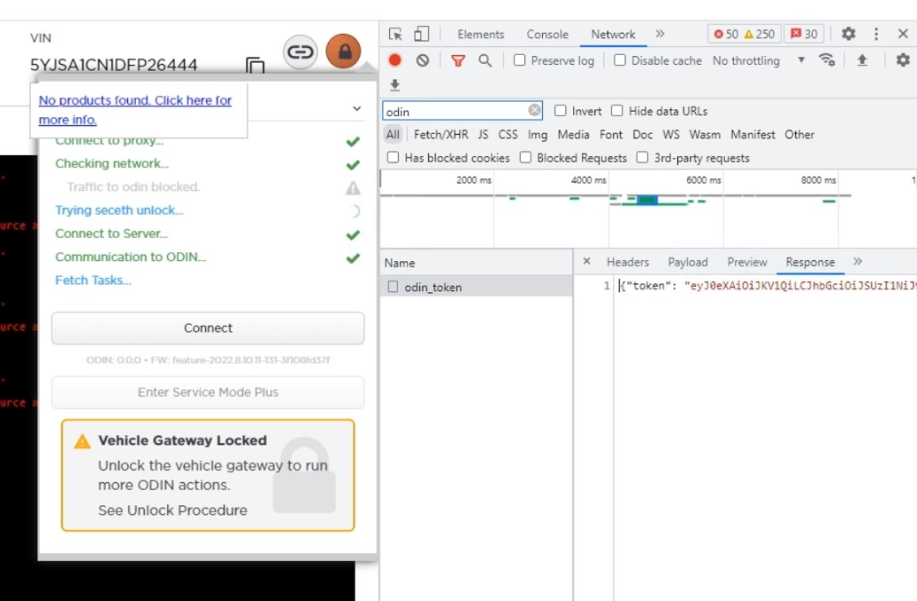917x601 pixels.
Task: Stop recording network log red button
Action: pyautogui.click(x=395, y=60)
